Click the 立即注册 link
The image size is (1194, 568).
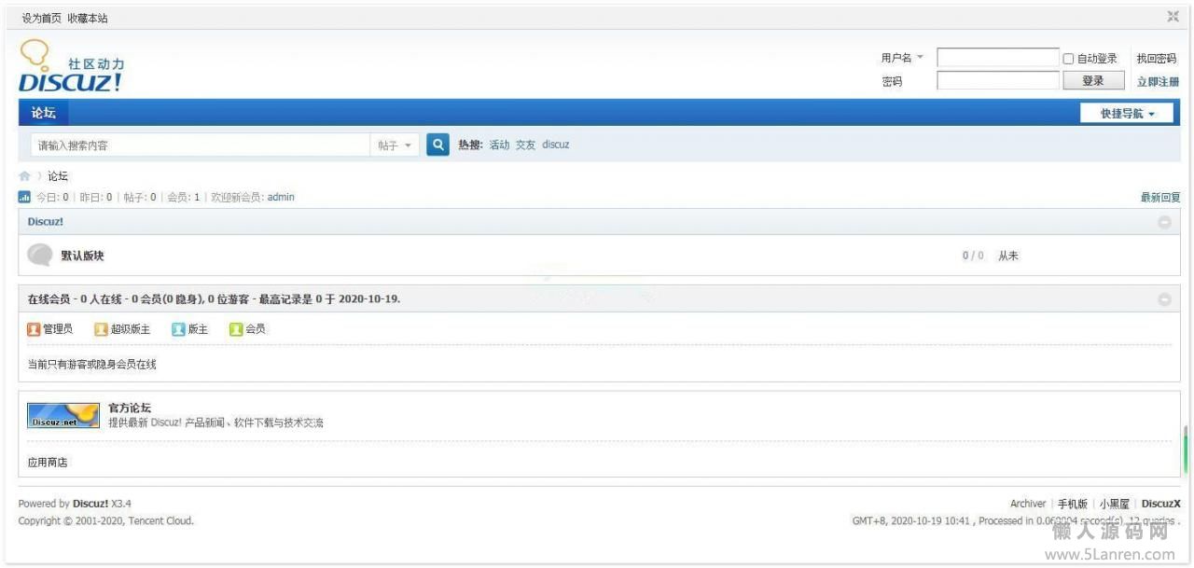(1158, 82)
